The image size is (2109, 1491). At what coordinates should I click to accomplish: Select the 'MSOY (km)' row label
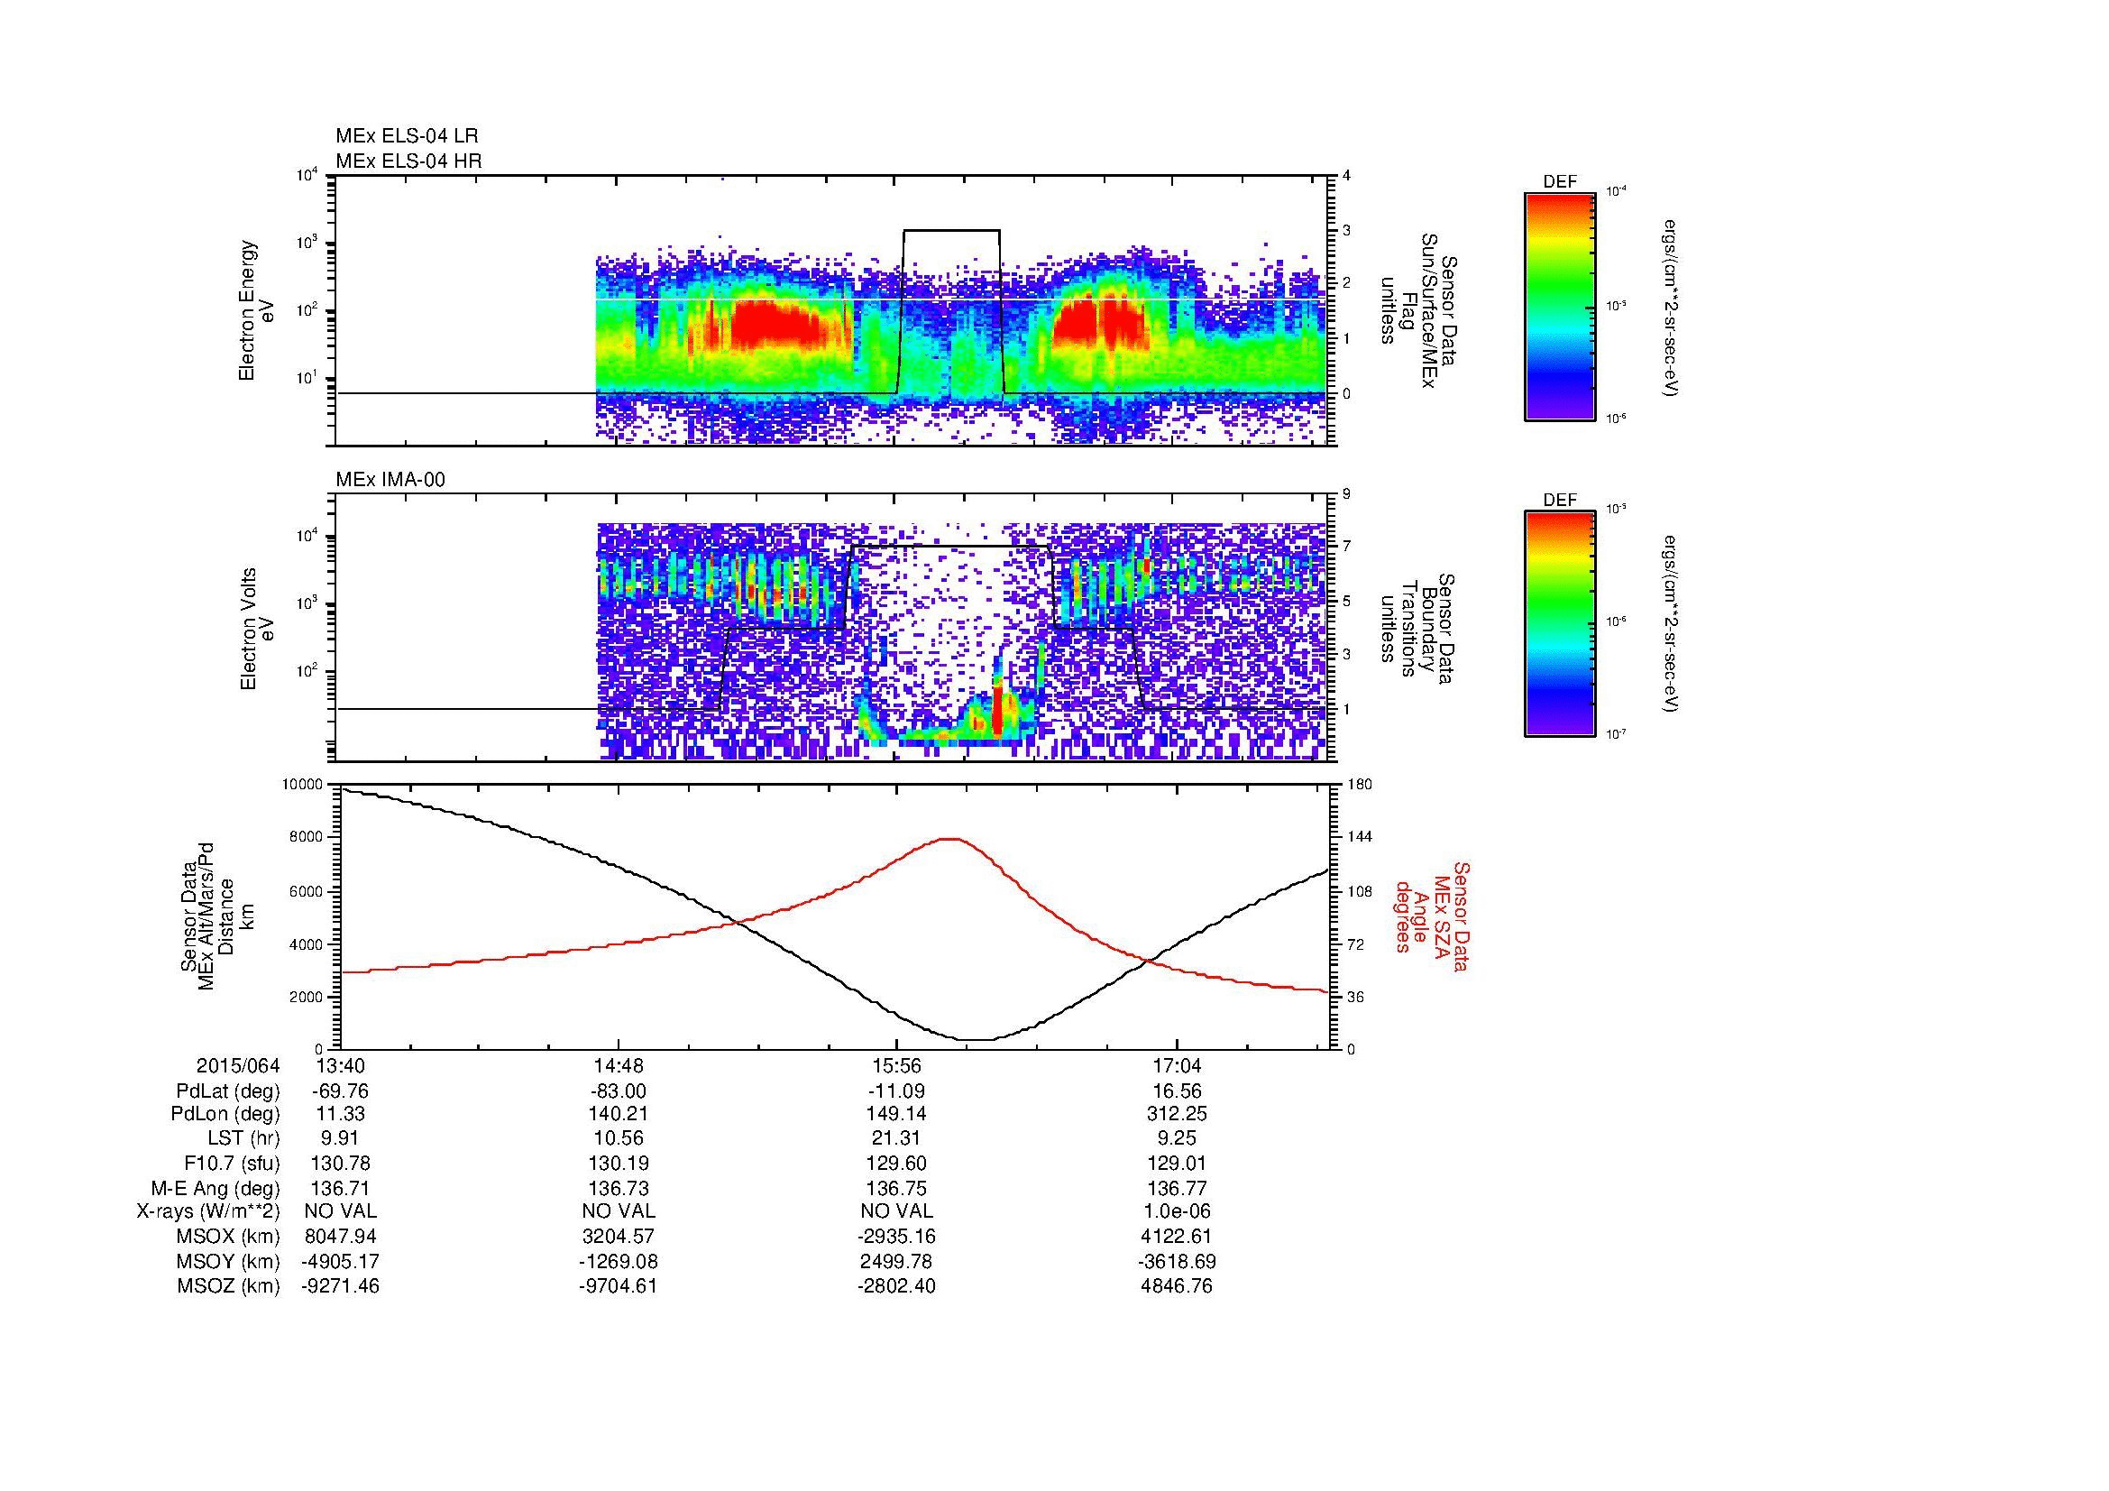click(x=230, y=1261)
